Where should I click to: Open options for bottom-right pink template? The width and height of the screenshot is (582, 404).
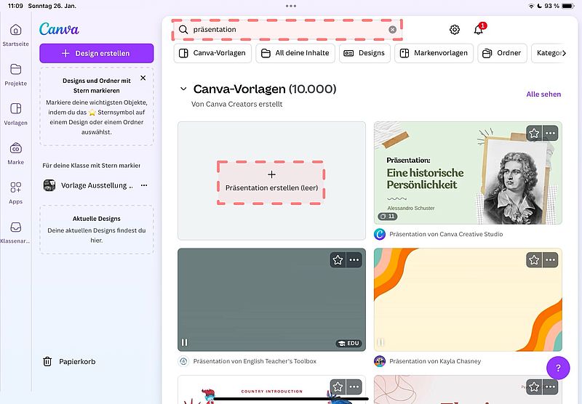[551, 387]
